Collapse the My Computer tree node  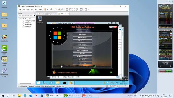[19, 19]
